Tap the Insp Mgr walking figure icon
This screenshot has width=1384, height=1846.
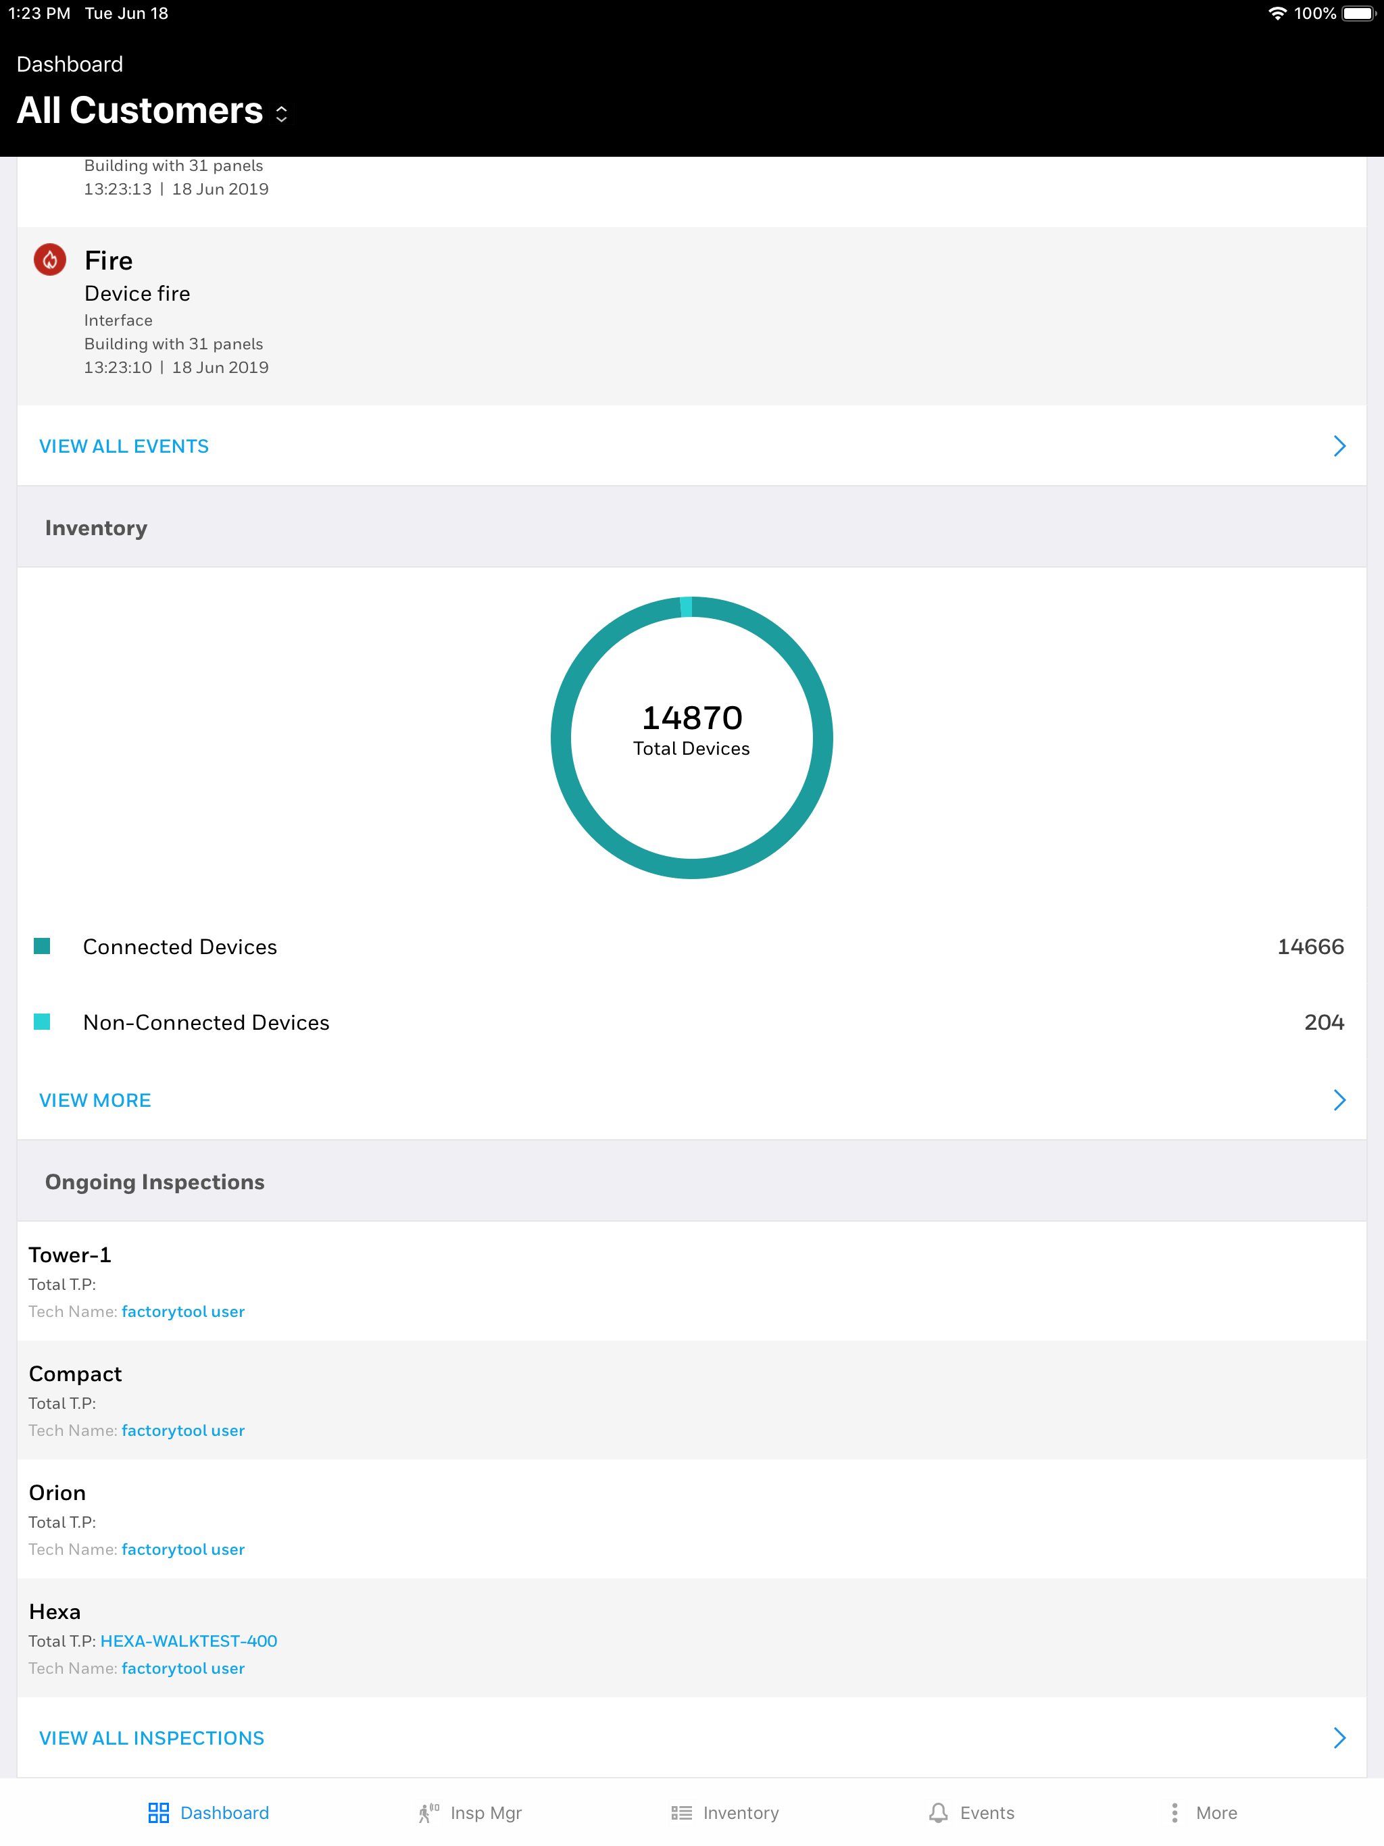click(429, 1813)
